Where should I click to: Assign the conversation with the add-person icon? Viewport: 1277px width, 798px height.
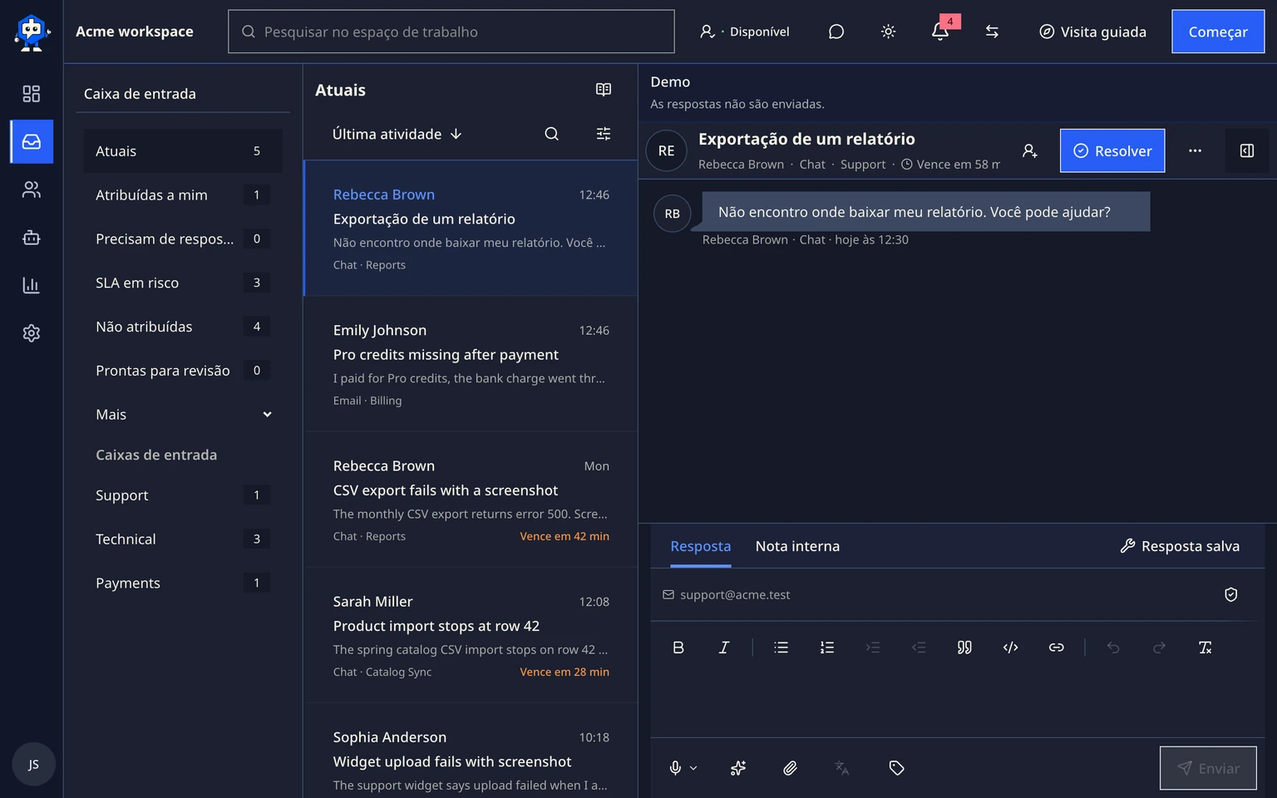(1029, 150)
